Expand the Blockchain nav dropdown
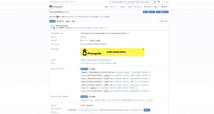Screen dimensions: 214x114 coord(114,7)
